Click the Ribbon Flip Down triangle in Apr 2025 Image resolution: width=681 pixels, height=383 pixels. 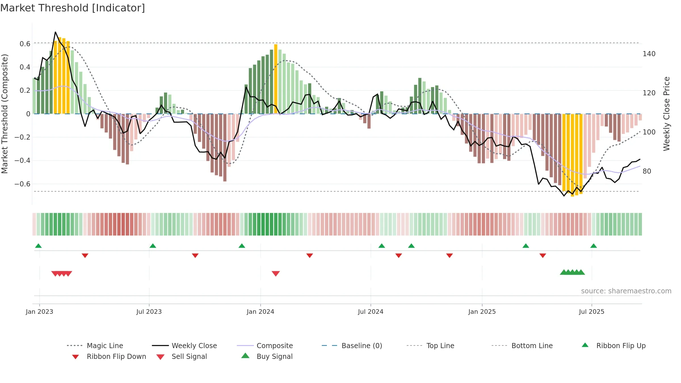coord(543,256)
